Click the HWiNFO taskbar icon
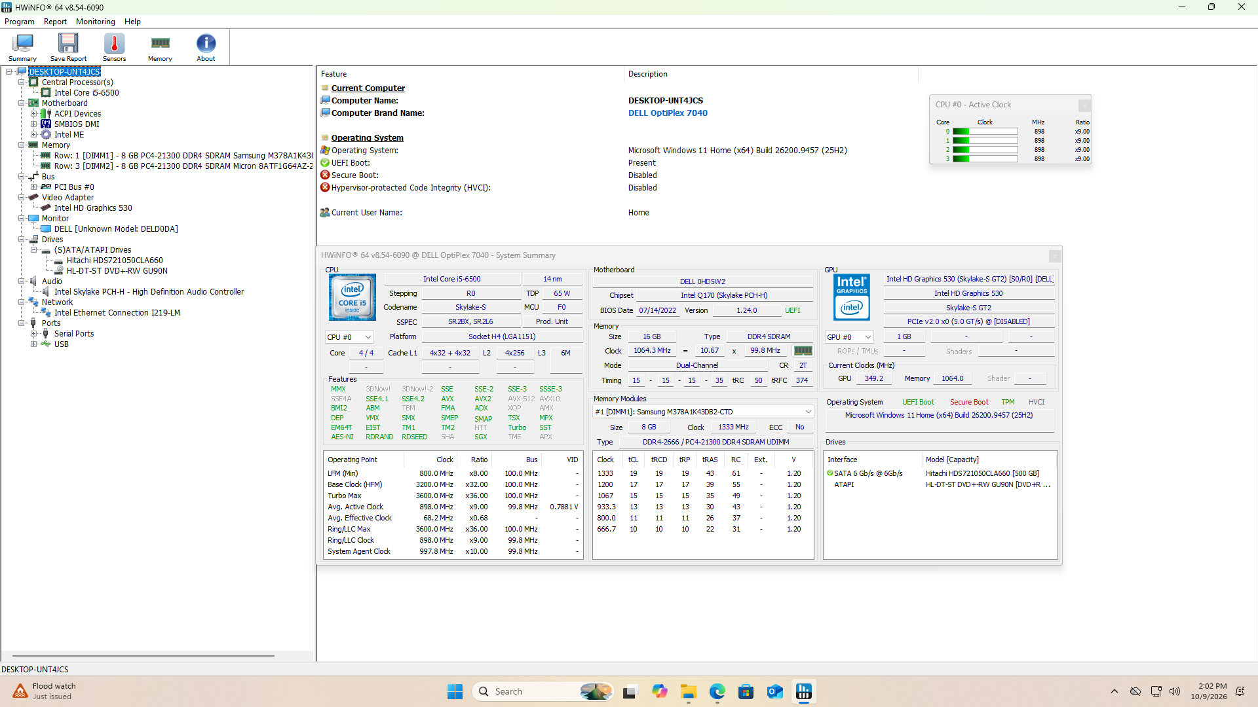The height and width of the screenshot is (707, 1258). (x=803, y=691)
